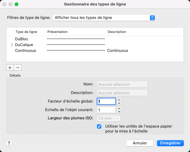Open help with the question mark button
The height and width of the screenshot is (152, 190).
click(x=9, y=143)
